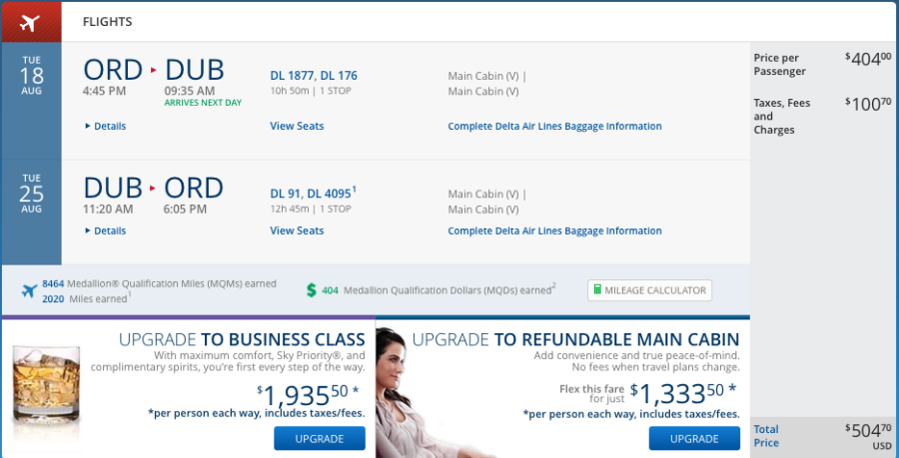Click the red arrow between DUB and ORD
The width and height of the screenshot is (899, 458).
[x=153, y=188]
